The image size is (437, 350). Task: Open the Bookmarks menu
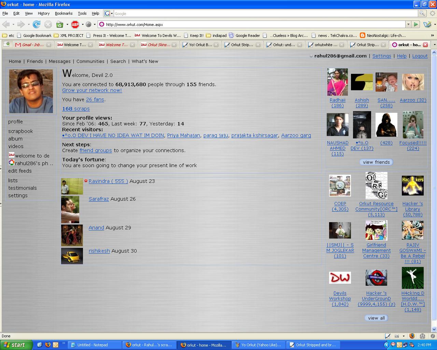click(x=64, y=13)
